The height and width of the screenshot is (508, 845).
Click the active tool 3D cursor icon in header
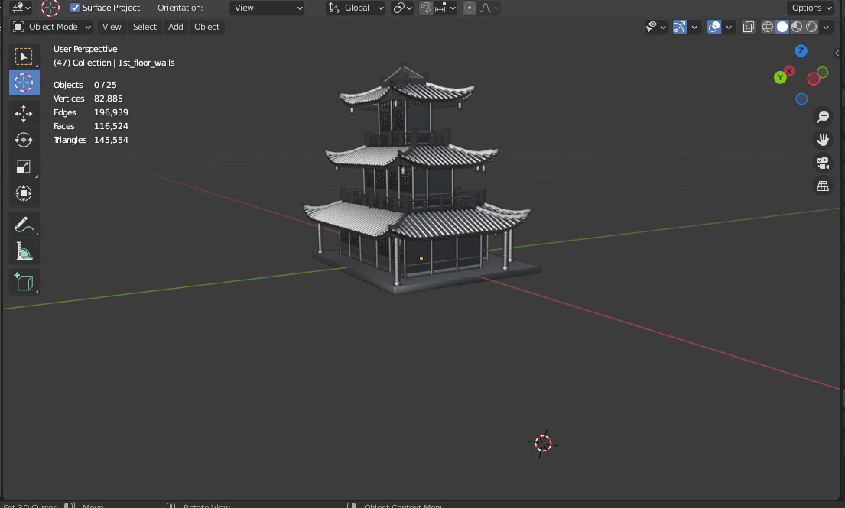click(x=50, y=8)
